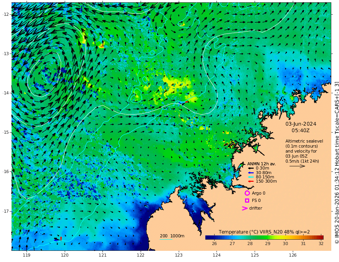Click the colorbar tick label 27
The height and width of the screenshot is (262, 339).
click(232, 244)
